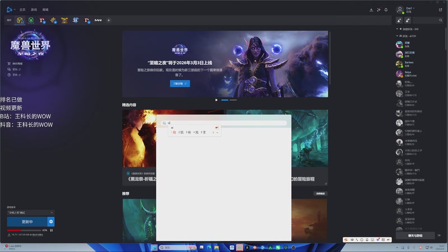This screenshot has height=252, width=448.
Task: Click the banner's blue details button
Action: [x=180, y=83]
